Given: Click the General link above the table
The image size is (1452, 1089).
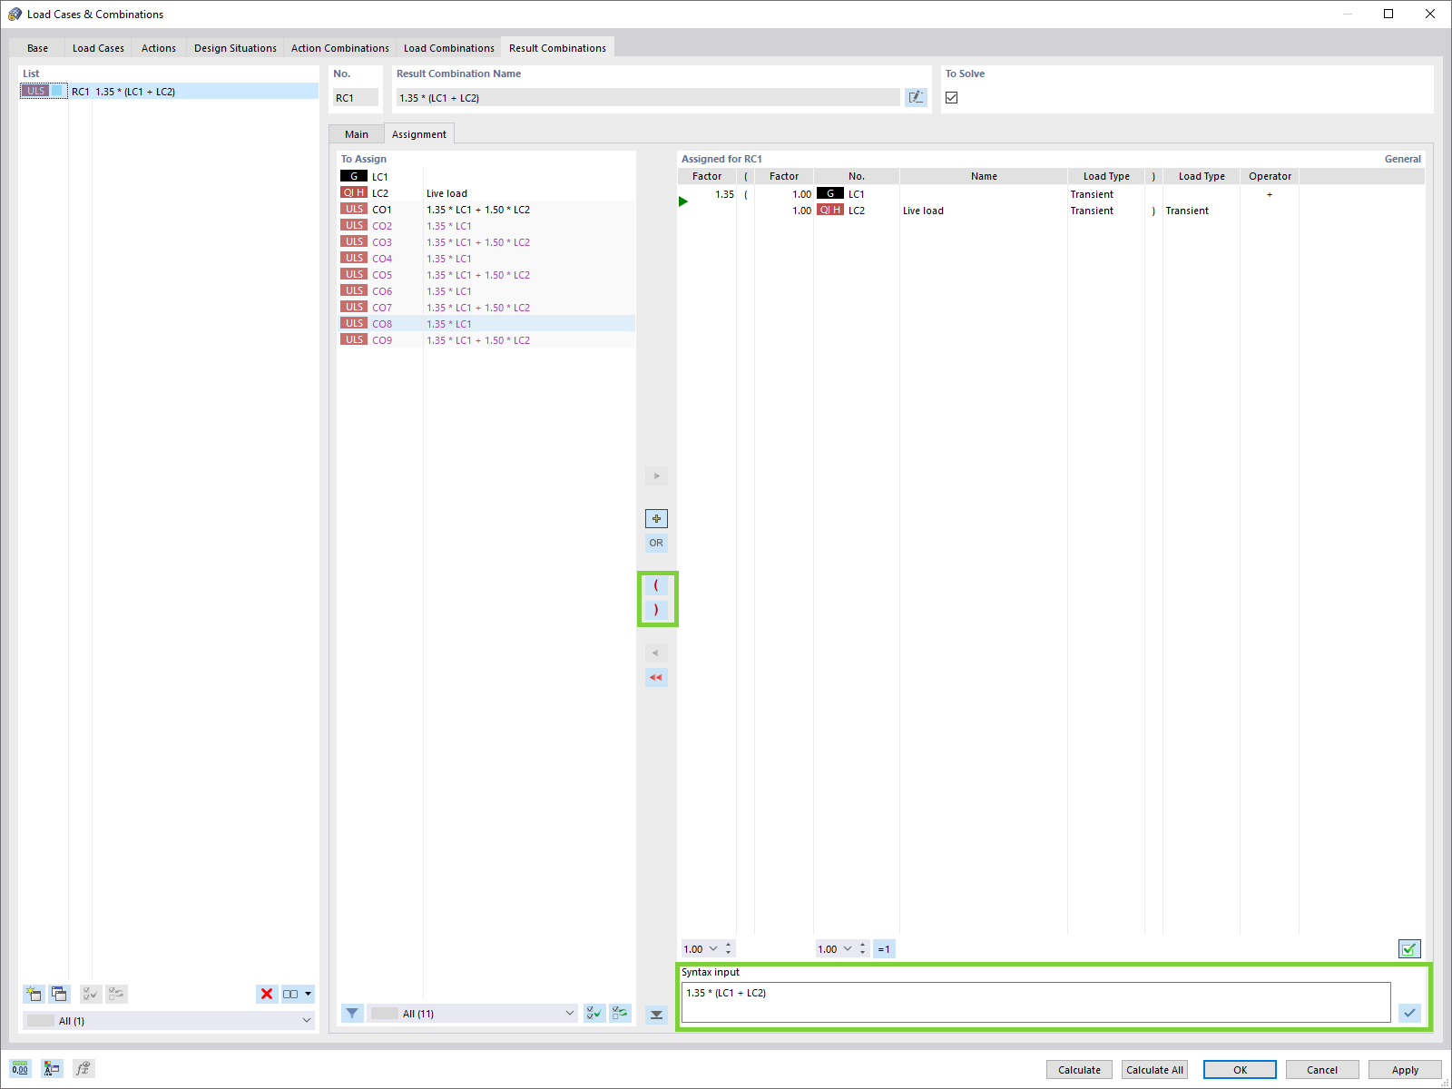Looking at the screenshot, I should pos(1402,159).
